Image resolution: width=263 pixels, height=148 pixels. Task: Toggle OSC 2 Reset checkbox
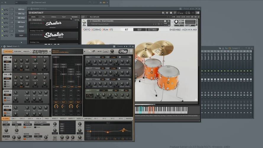pyautogui.click(x=5, y=86)
